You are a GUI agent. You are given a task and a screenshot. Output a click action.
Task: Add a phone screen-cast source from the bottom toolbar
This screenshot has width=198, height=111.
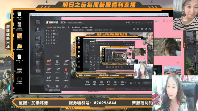pyautogui.click(x=101, y=83)
